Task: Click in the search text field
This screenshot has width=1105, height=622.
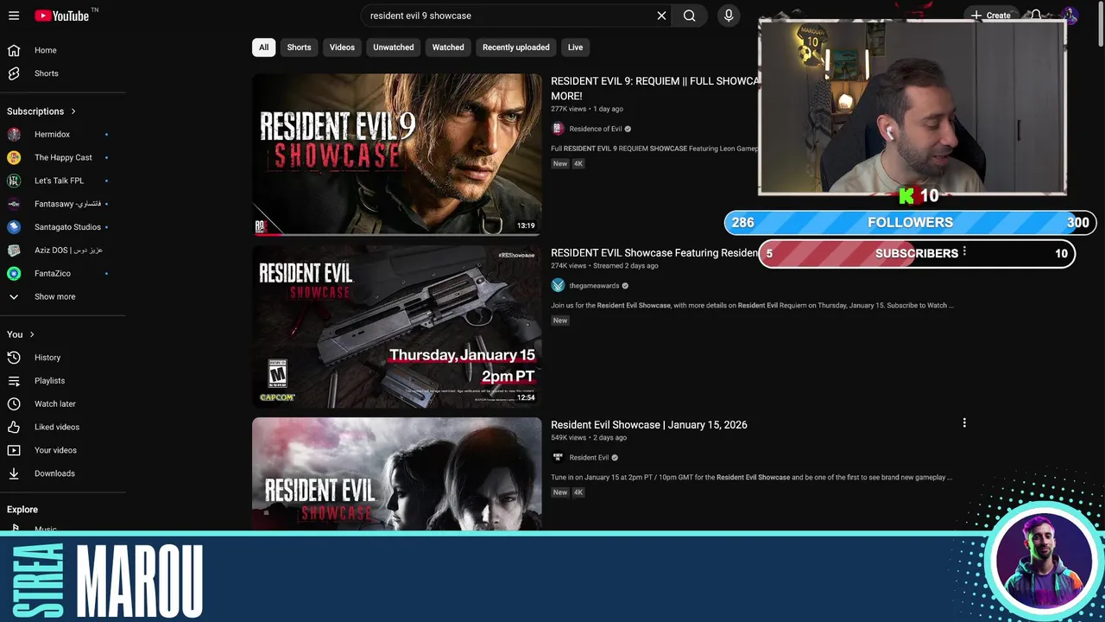Action: coord(509,16)
